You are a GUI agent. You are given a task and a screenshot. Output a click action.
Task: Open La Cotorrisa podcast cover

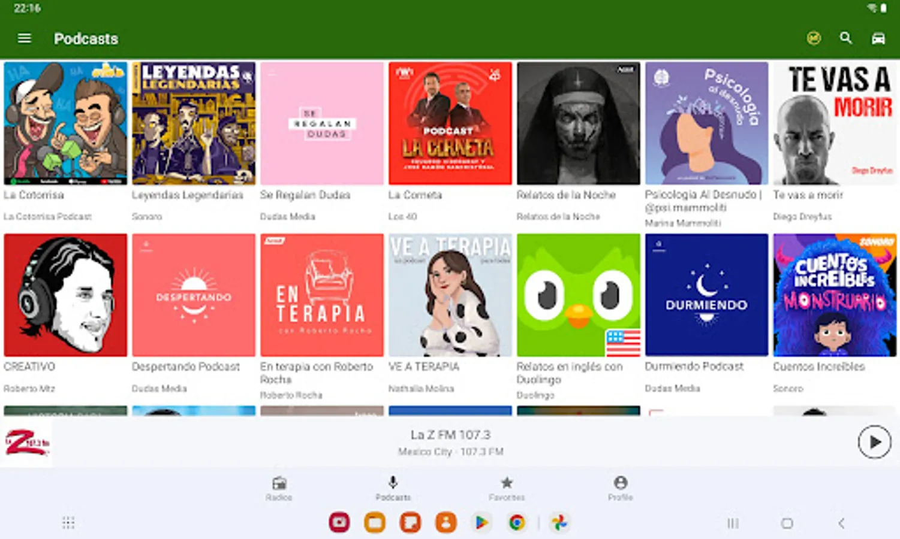65,123
